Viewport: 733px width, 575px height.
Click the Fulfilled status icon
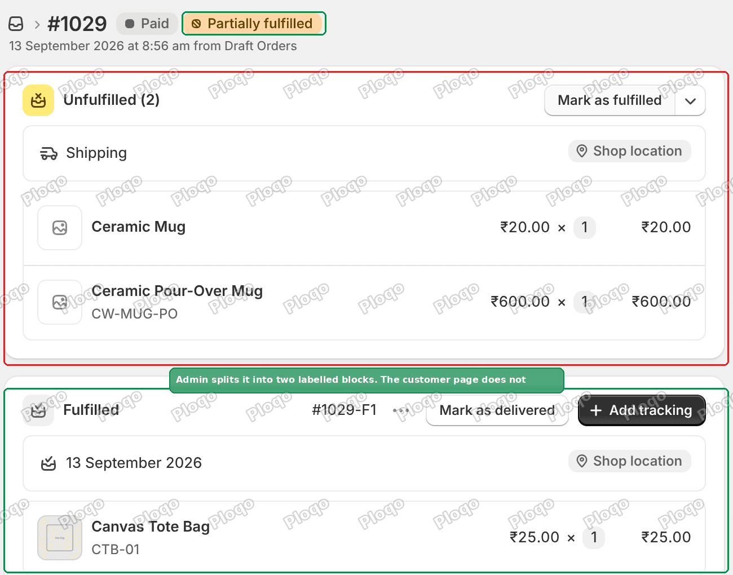tap(38, 410)
